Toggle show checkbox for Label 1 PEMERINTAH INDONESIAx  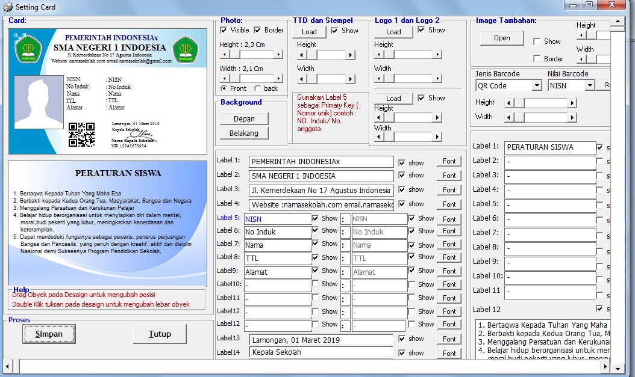(402, 163)
